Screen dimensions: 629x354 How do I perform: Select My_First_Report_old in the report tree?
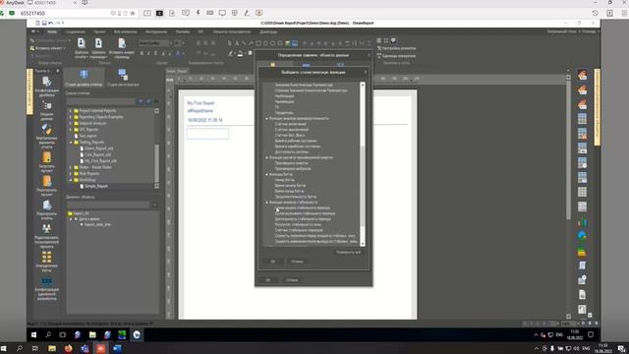[x=100, y=161]
